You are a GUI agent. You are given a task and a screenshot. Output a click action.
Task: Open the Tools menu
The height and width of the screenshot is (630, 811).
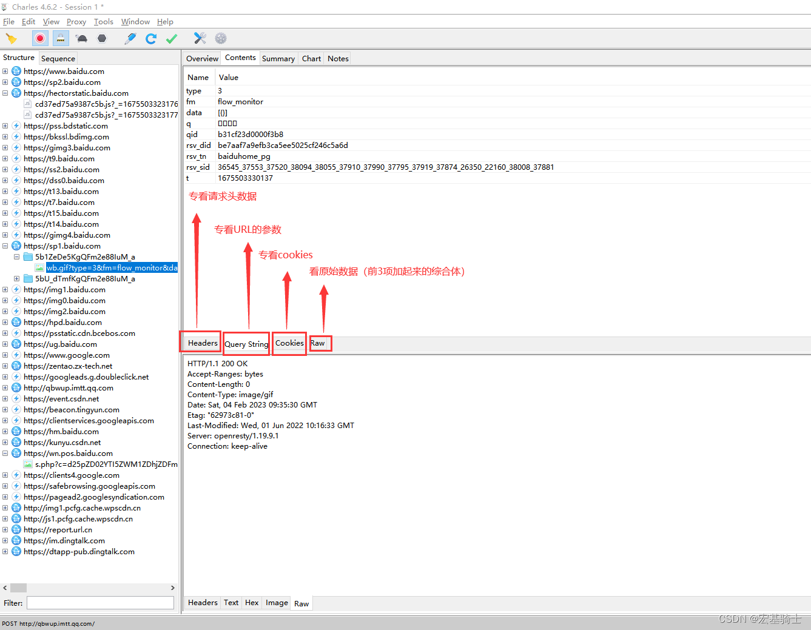(104, 22)
